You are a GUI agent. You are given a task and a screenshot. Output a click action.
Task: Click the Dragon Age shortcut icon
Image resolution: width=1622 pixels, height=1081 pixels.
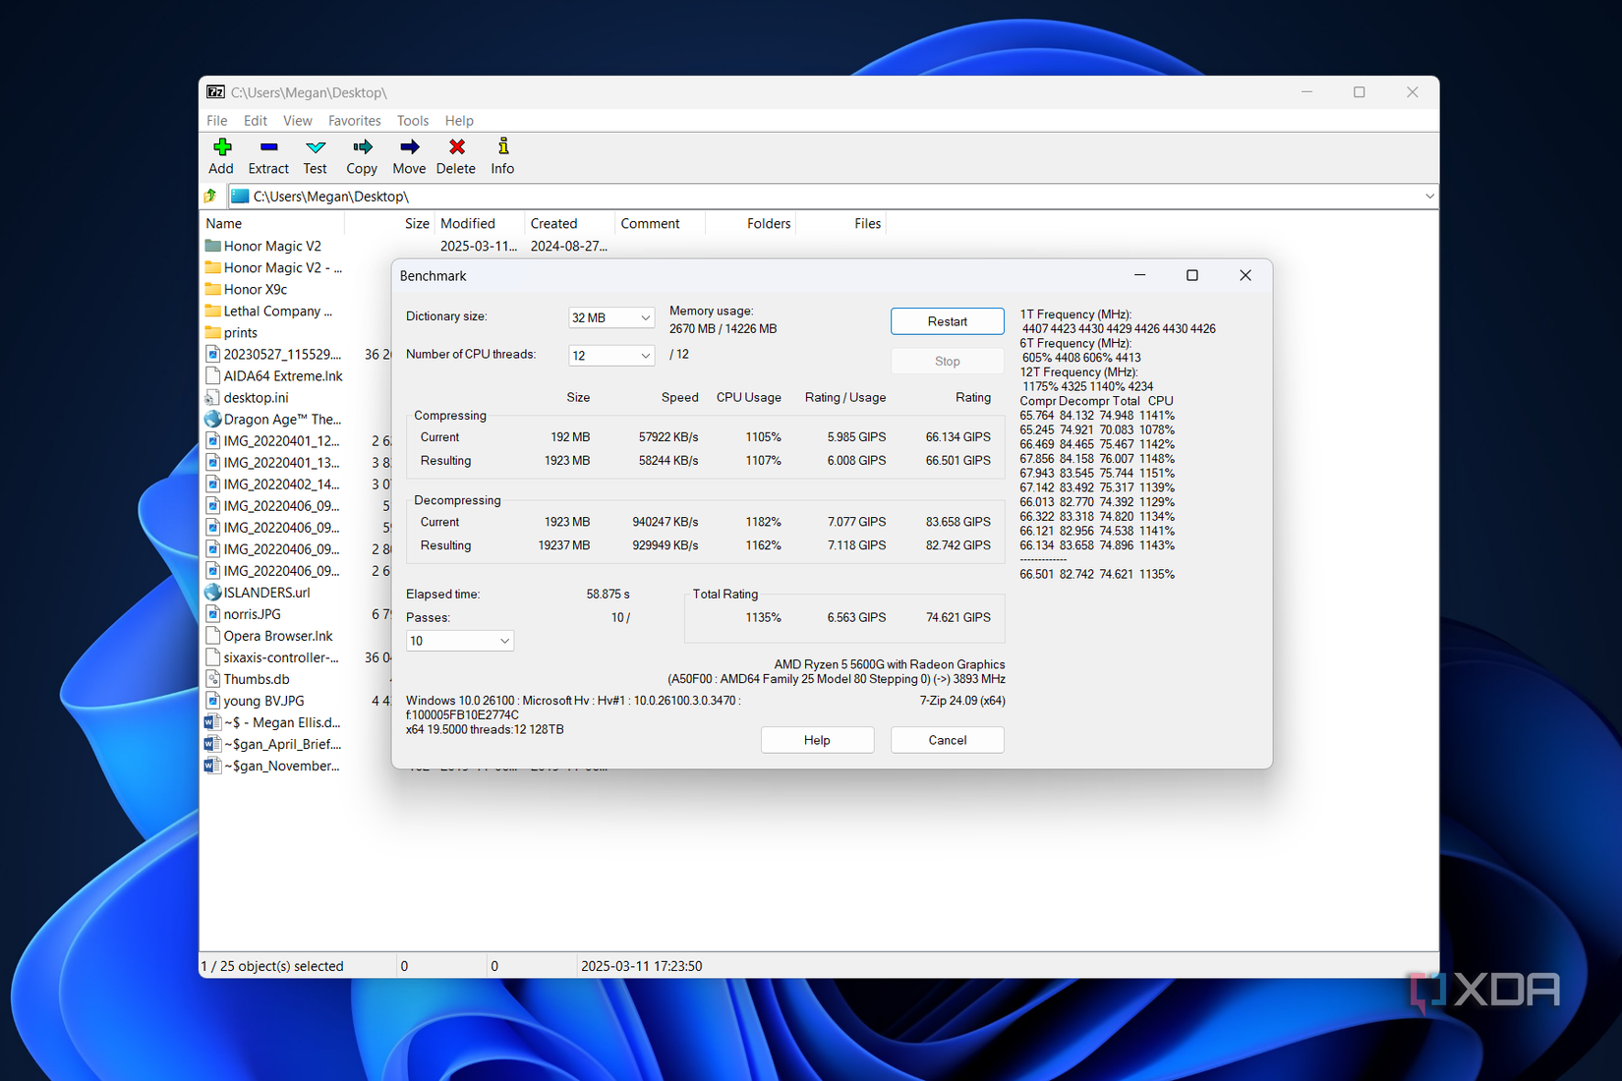pyautogui.click(x=213, y=419)
